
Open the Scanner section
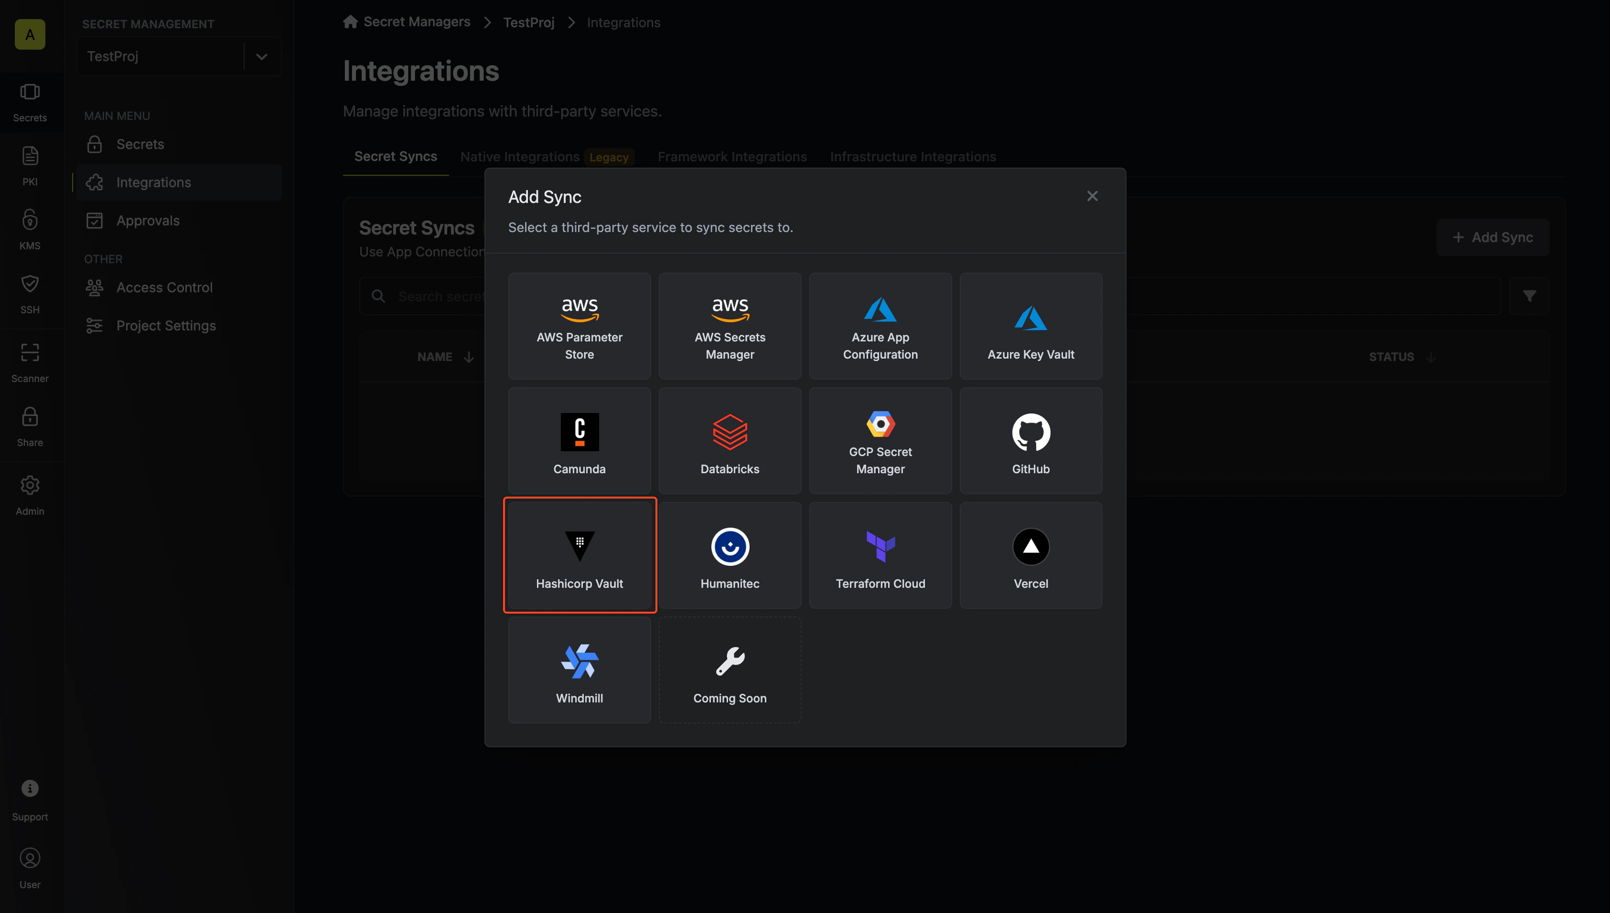point(30,362)
